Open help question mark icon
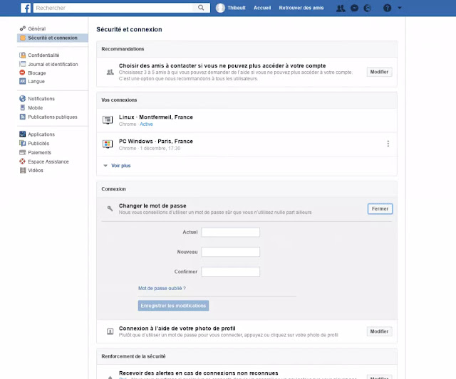Viewport: 456px width, 379px height. point(387,8)
